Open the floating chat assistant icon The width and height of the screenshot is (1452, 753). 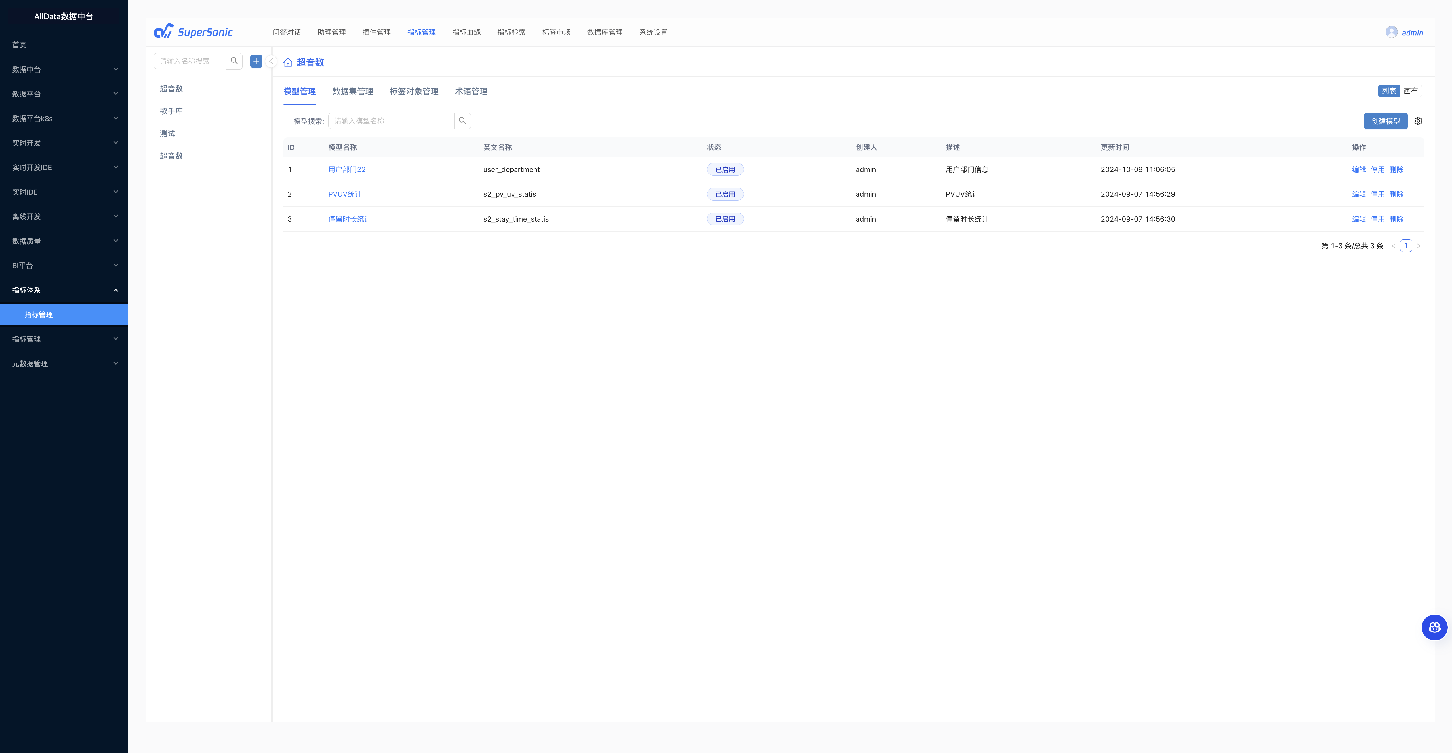pyautogui.click(x=1434, y=627)
